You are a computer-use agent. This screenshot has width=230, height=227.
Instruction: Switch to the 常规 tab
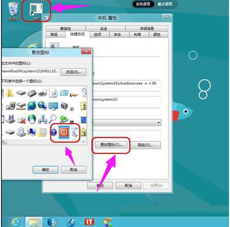(x=55, y=34)
